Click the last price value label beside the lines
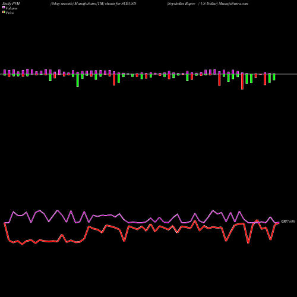Image resolution: width=297 pixels, height=297 pixels. click(288, 222)
